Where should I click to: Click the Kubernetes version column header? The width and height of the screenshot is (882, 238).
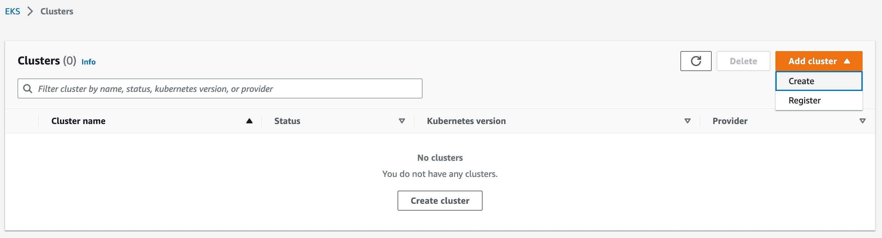(466, 121)
